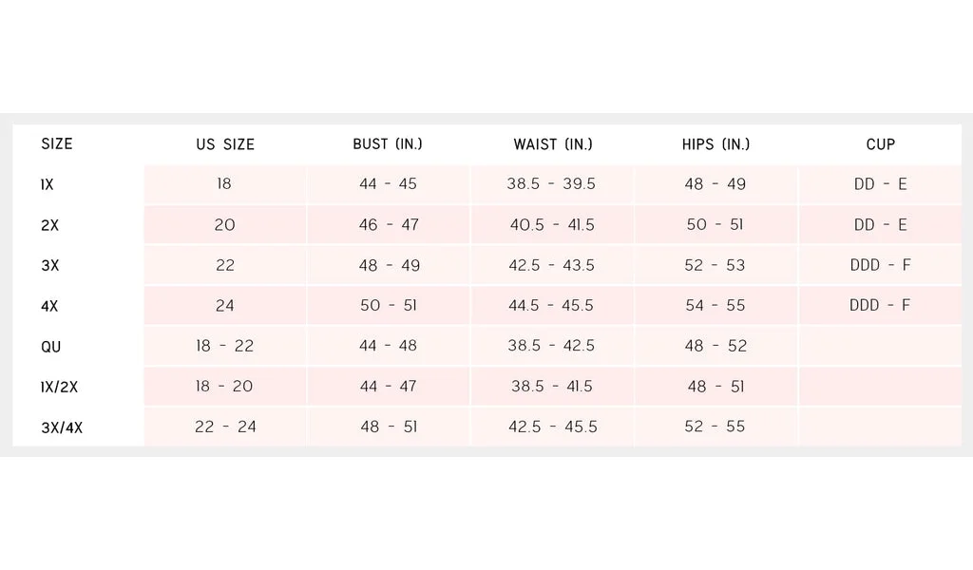Select the 2X size row label
Image resolution: width=973 pixels, height=570 pixels.
click(49, 225)
